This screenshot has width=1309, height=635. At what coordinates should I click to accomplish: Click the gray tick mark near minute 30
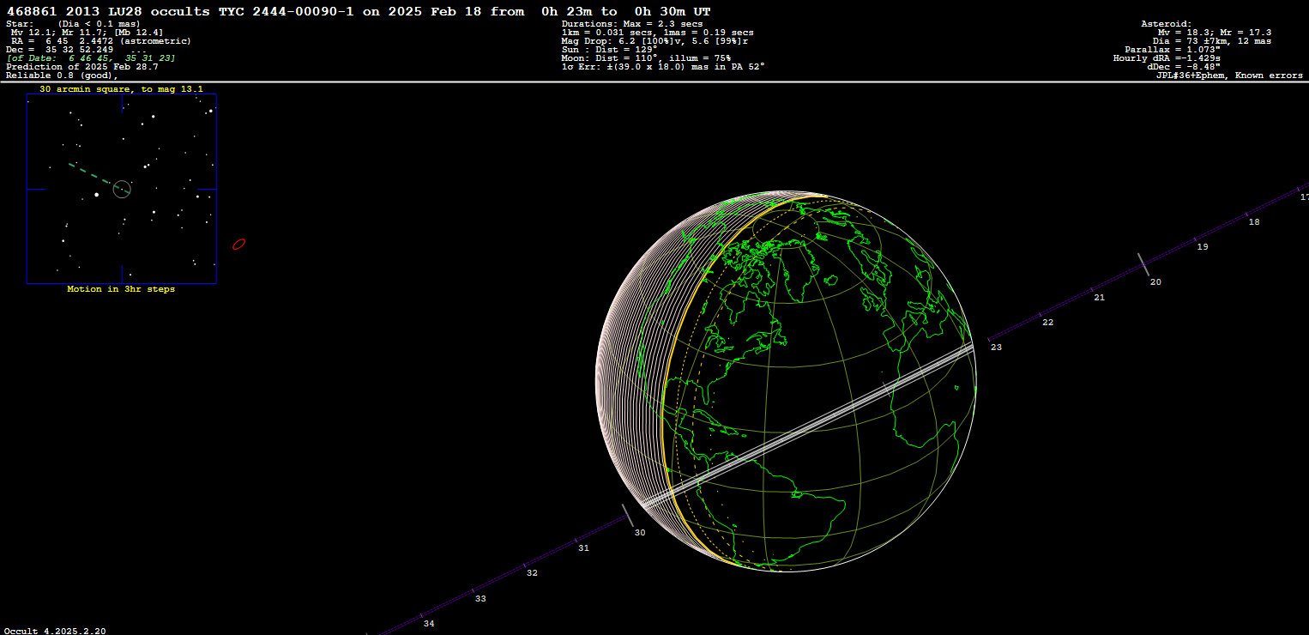[x=627, y=516]
